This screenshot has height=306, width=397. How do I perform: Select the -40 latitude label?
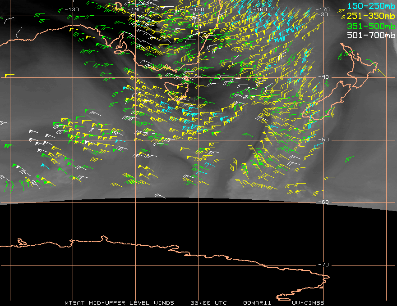(x=323, y=77)
